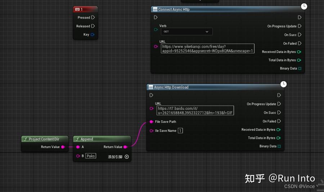The image size is (324, 192).
Task: Select the Append node title
Action: (87, 139)
